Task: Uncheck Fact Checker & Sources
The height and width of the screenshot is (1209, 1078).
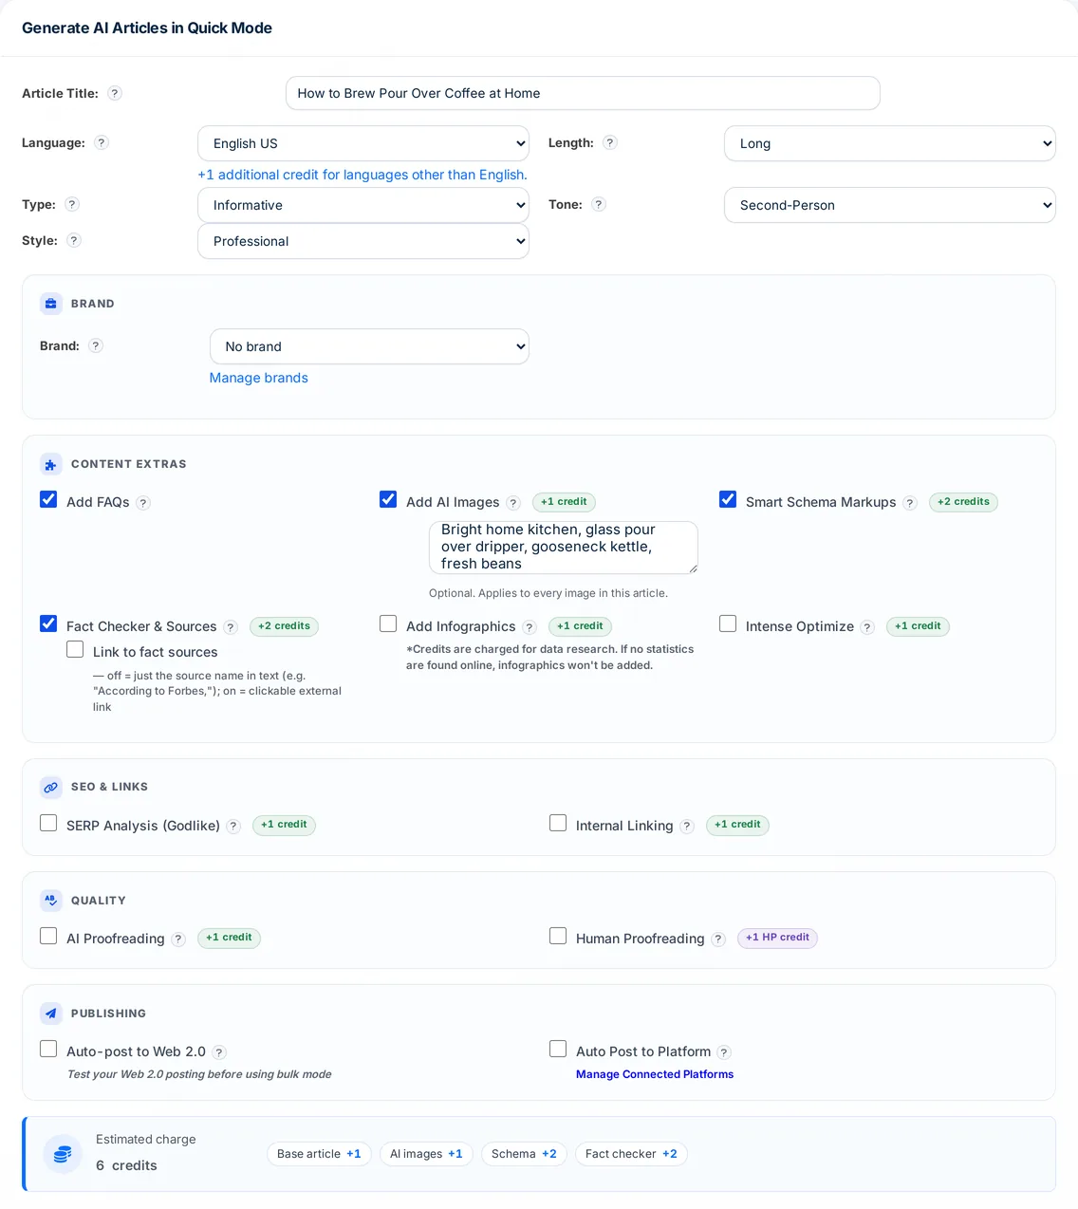Action: (48, 623)
